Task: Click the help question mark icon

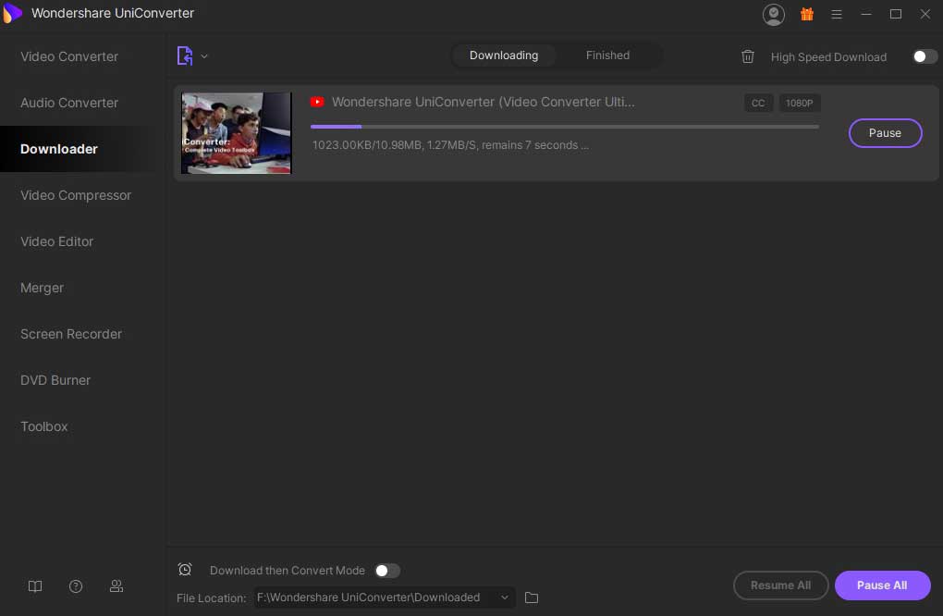Action: [x=76, y=586]
